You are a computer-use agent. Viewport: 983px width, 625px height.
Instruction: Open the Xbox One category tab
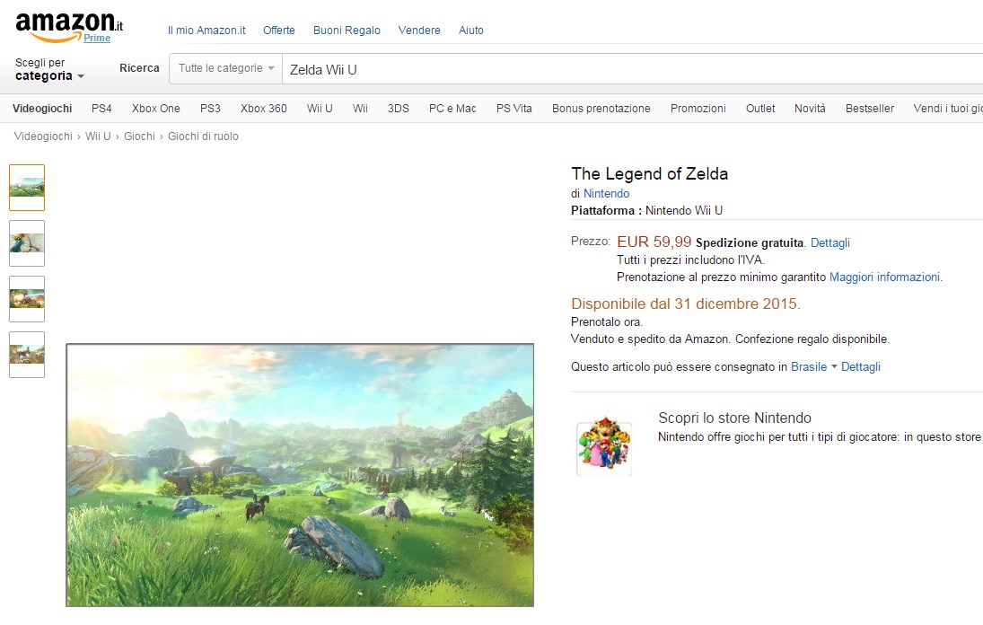tap(155, 109)
